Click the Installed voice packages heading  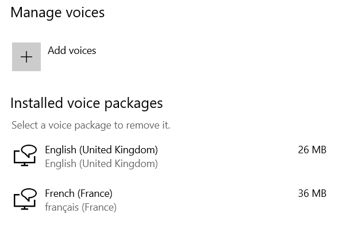tap(86, 103)
